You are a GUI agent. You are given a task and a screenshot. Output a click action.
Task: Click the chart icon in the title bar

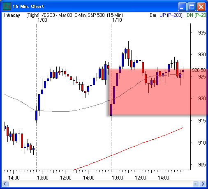(7, 6)
